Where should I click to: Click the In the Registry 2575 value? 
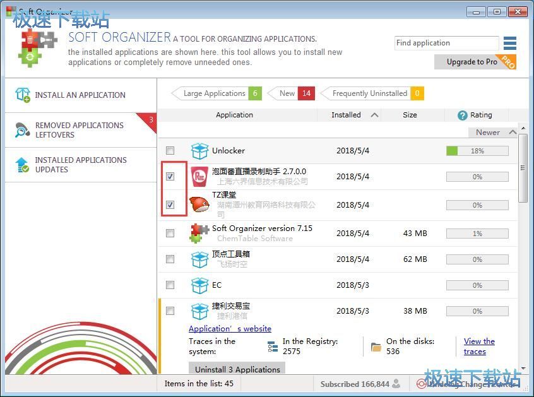click(x=292, y=352)
